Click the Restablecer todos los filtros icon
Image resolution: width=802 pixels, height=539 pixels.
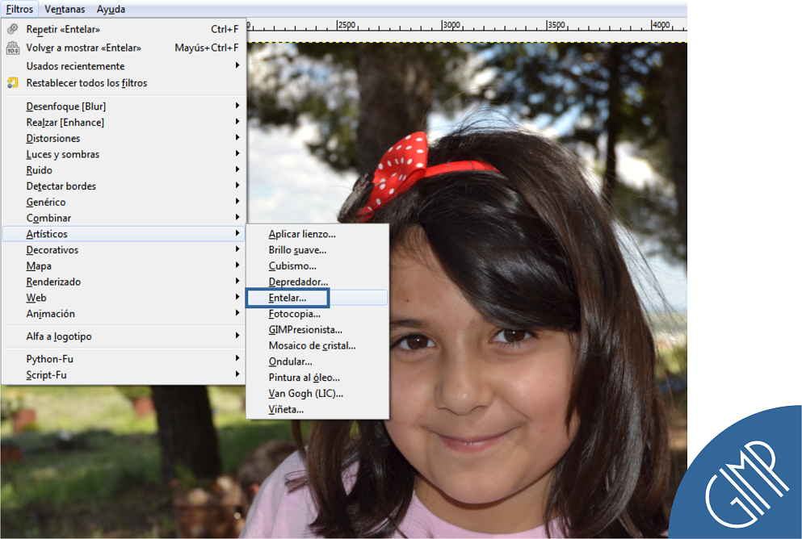(13, 83)
